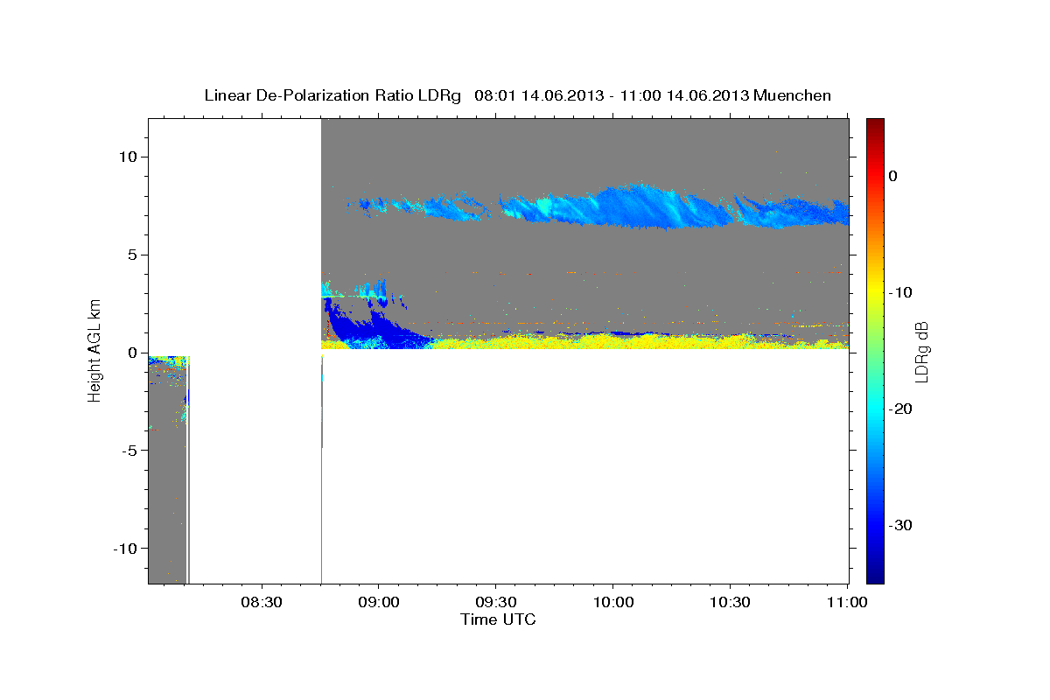The height and width of the screenshot is (700, 1050).
Task: Click the colorbar tick label -20
Action: click(x=901, y=409)
